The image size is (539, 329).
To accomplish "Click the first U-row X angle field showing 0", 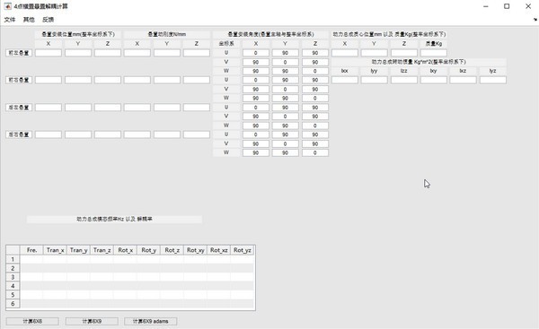I will click(256, 53).
